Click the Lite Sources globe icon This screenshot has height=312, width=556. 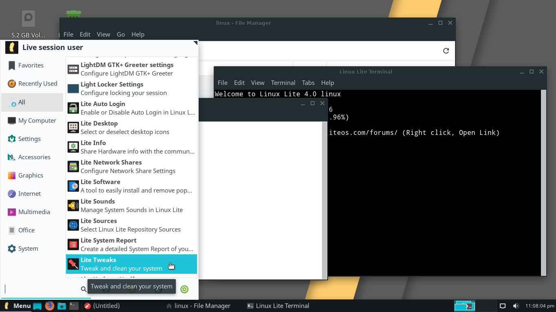coord(73,225)
